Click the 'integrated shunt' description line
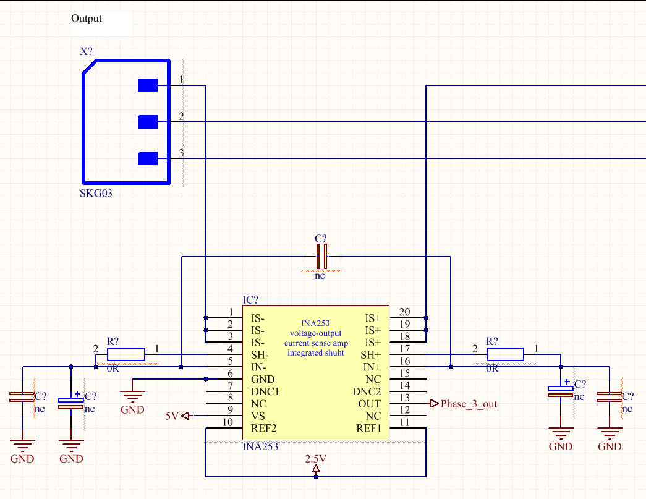The height and width of the screenshot is (499, 646). (316, 352)
